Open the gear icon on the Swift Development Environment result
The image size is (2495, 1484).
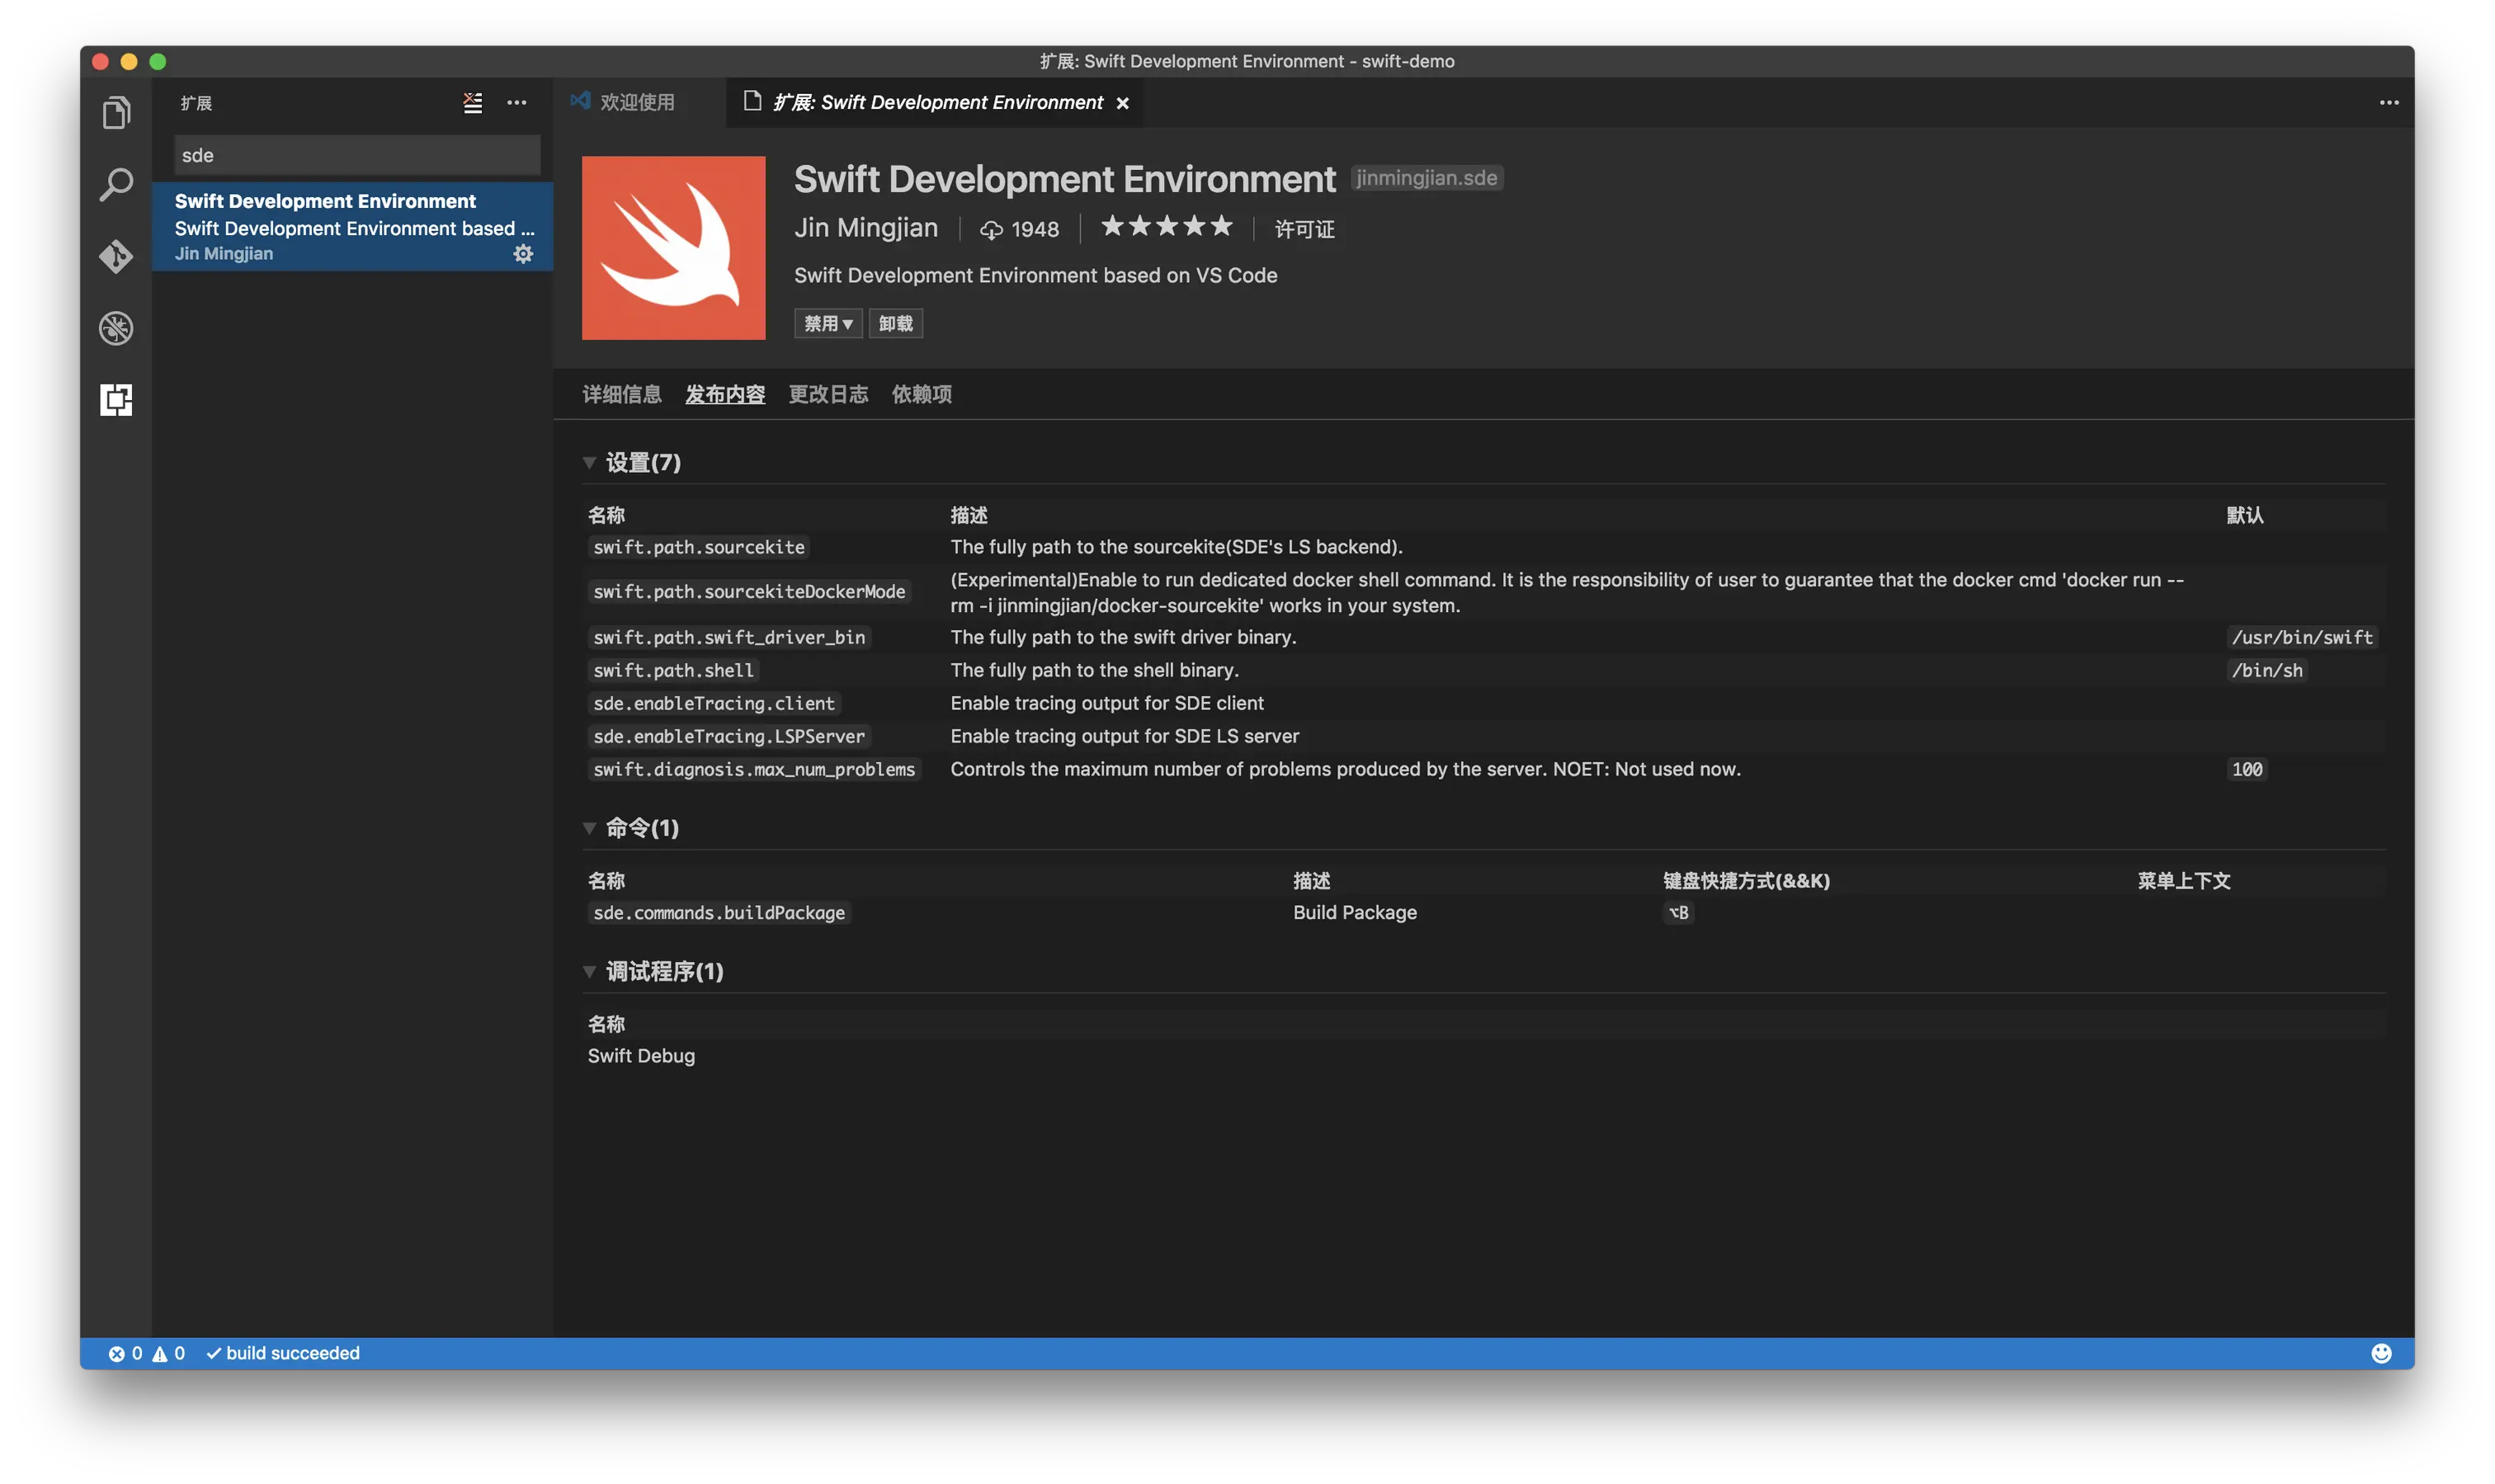523,253
